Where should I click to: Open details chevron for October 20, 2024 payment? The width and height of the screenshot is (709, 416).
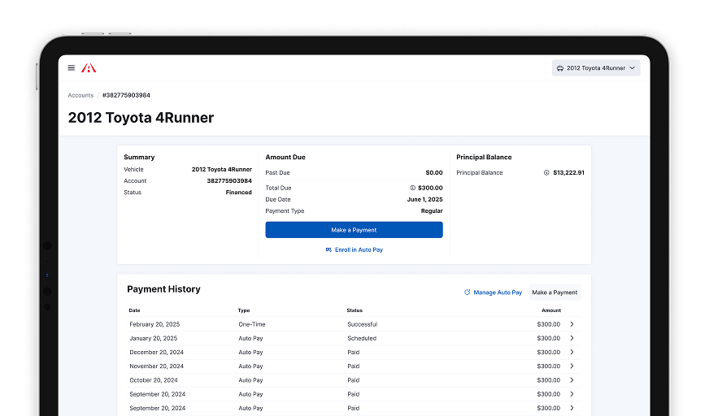(x=572, y=380)
